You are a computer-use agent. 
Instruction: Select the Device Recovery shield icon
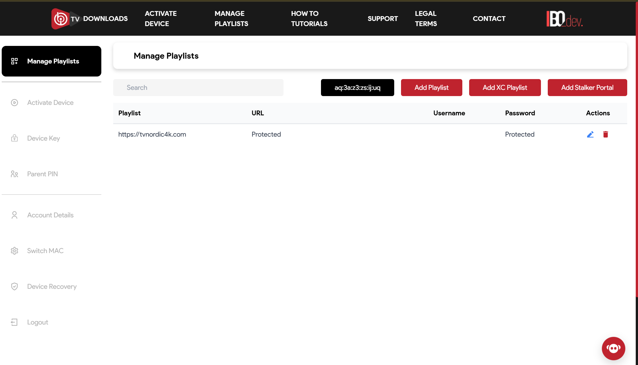tap(14, 287)
